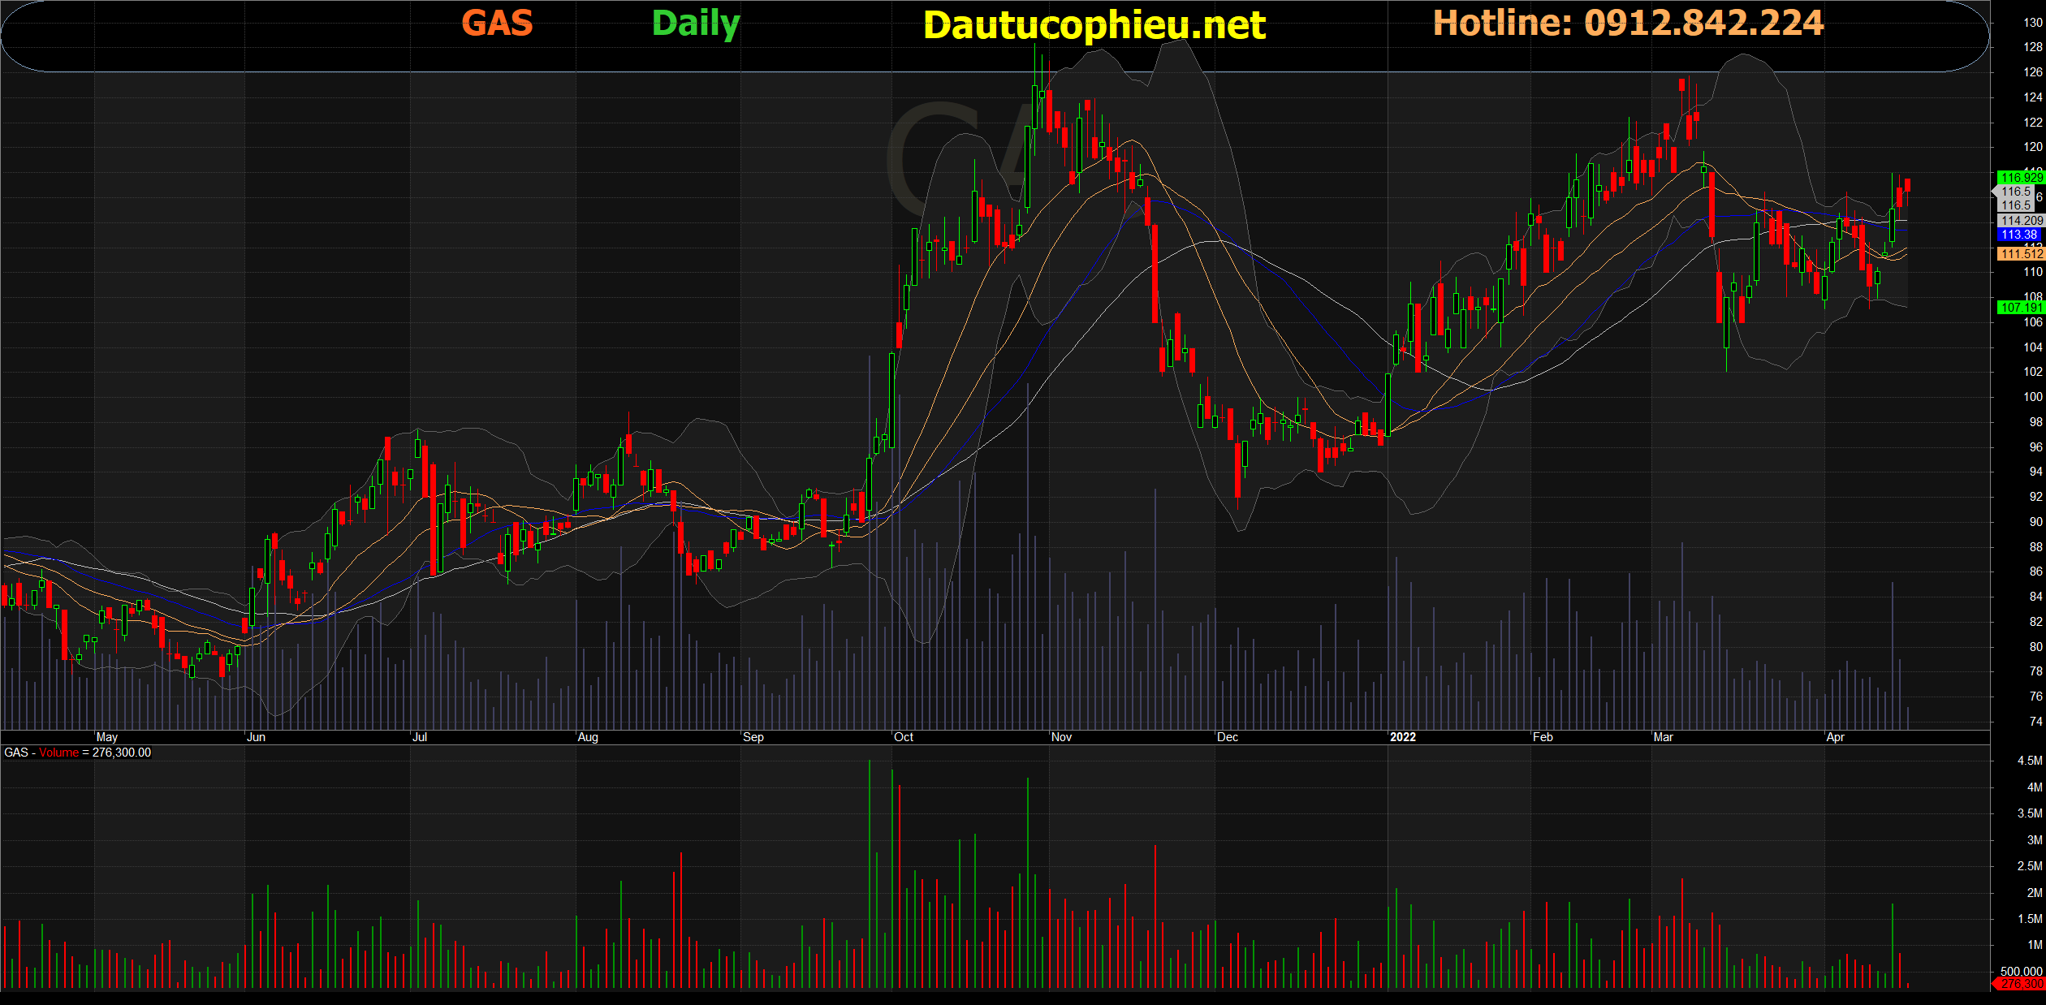Click the Oct month label on axis

tap(903, 737)
